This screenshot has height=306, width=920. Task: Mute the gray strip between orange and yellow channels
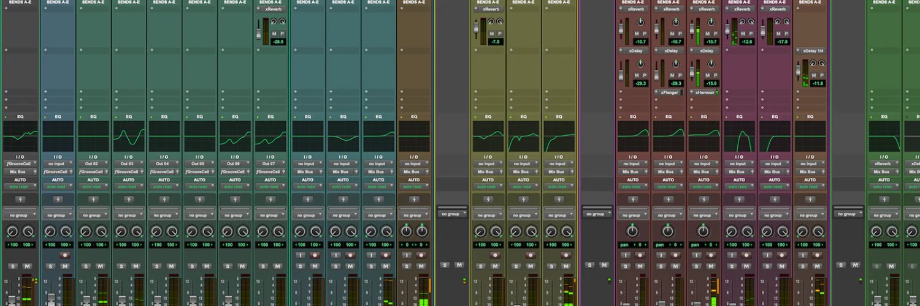459,264
